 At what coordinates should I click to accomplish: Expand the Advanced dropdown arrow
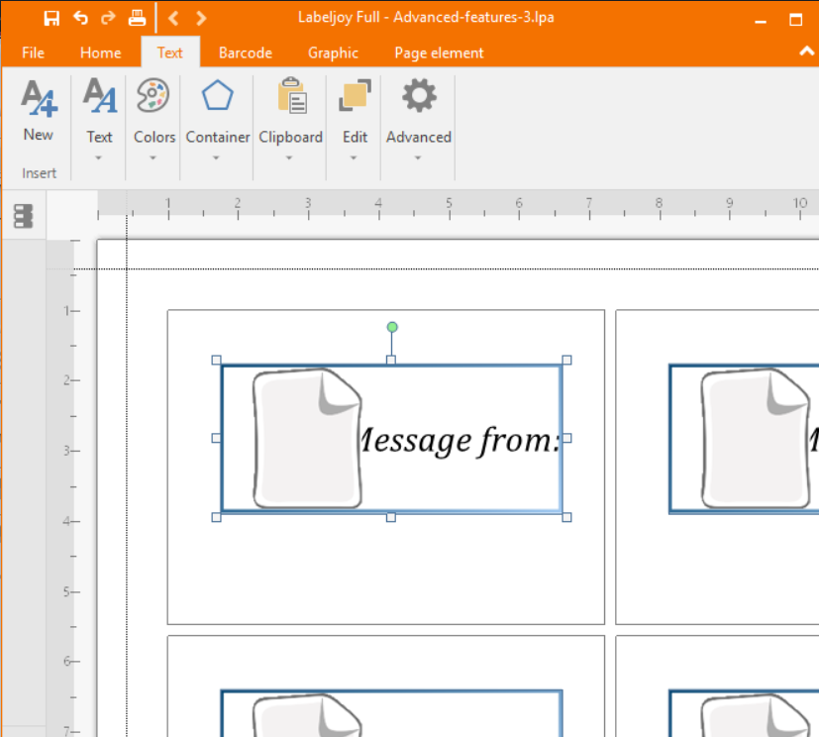(x=418, y=158)
